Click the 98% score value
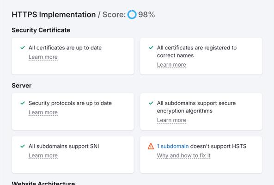This screenshot has width=274, height=185. pos(146,14)
